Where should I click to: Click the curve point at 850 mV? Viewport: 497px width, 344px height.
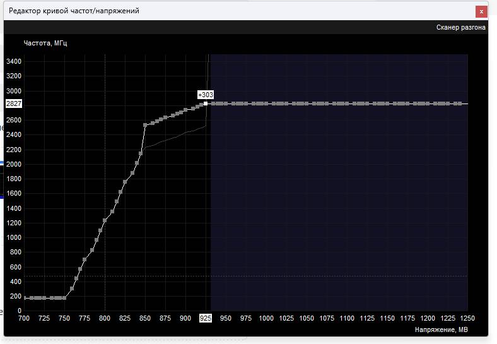click(x=145, y=125)
